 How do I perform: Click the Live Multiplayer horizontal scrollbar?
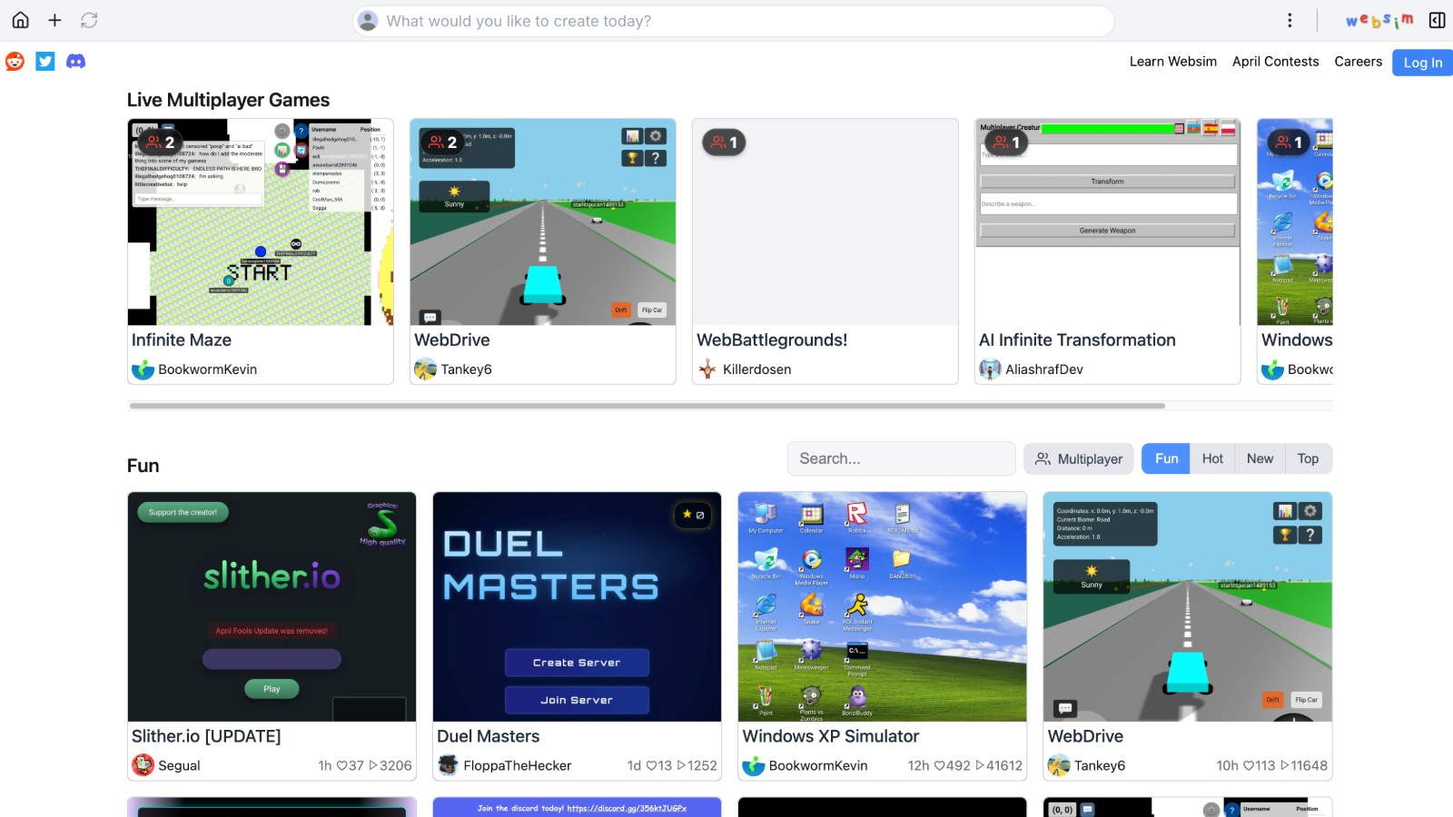[647, 406]
